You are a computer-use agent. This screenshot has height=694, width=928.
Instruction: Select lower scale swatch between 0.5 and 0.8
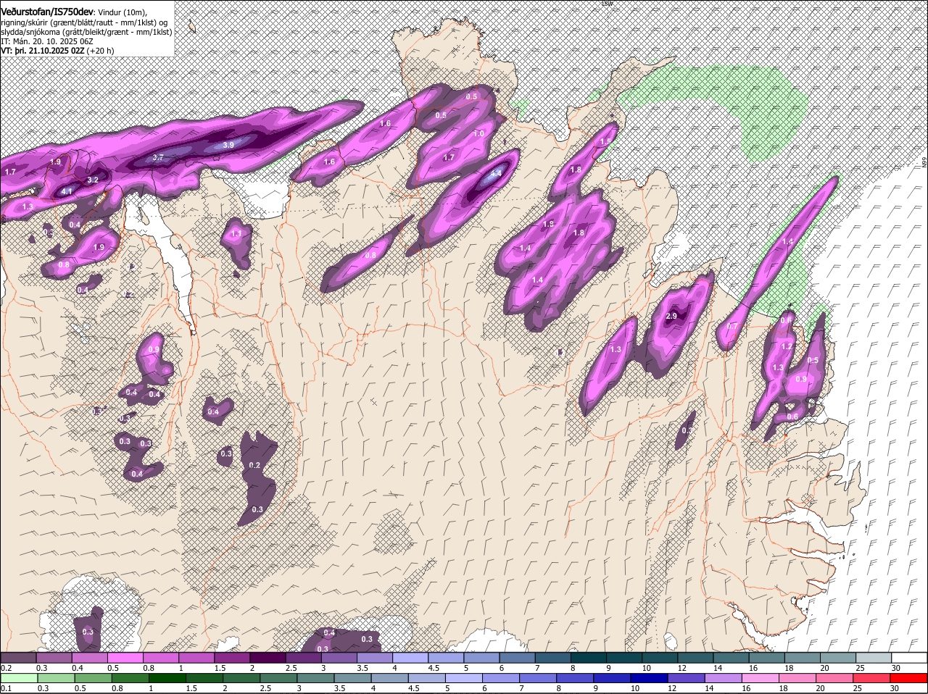tap(93, 678)
